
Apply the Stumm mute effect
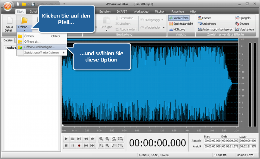(x=242, y=24)
